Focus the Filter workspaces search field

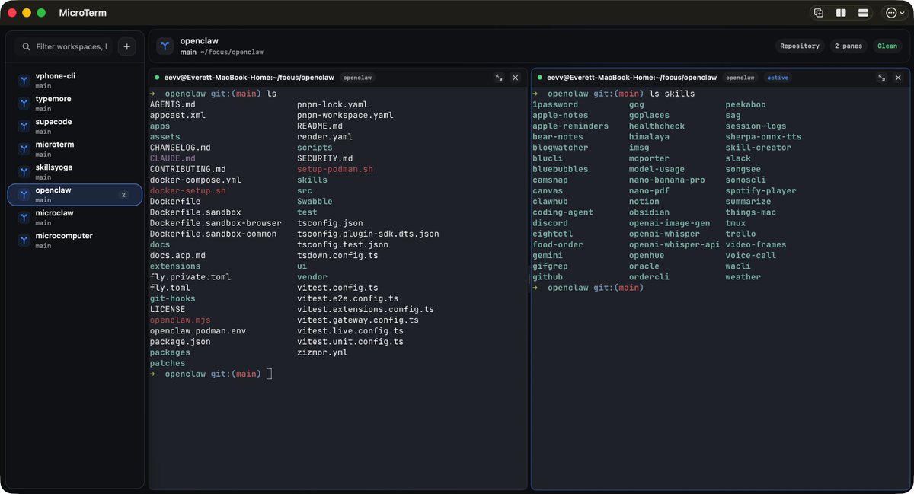point(64,46)
